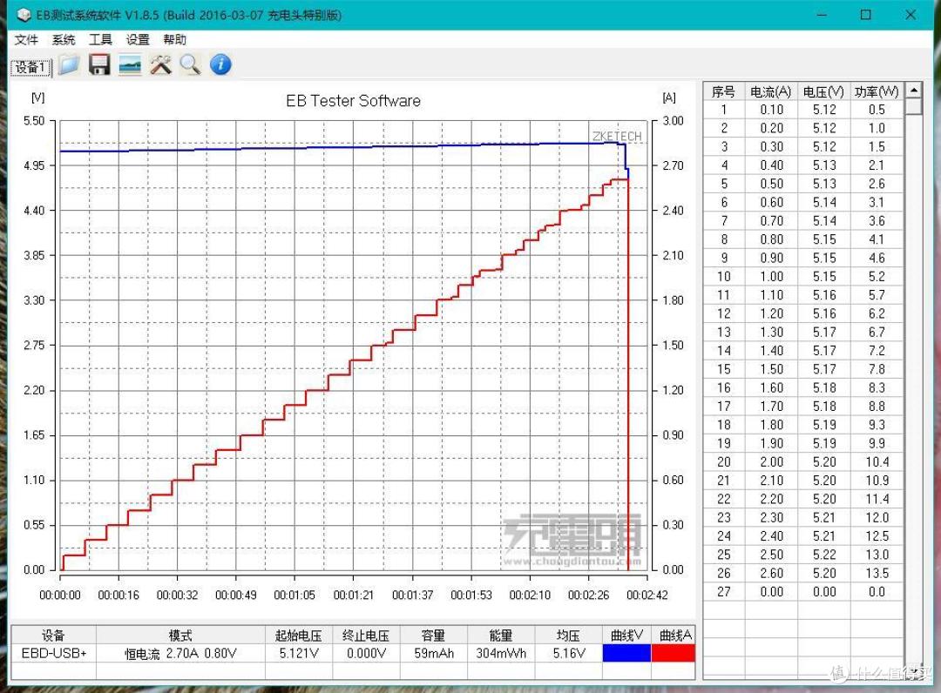The width and height of the screenshot is (941, 693).
Task: Open the 设置 menu
Action: coord(138,39)
